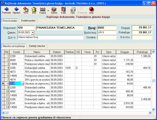Print document with Ispis icon
This screenshot has width=157, height=120.
(x=73, y=10)
